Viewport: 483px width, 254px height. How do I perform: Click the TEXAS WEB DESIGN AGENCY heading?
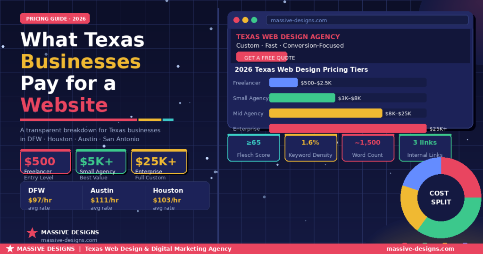click(x=288, y=37)
